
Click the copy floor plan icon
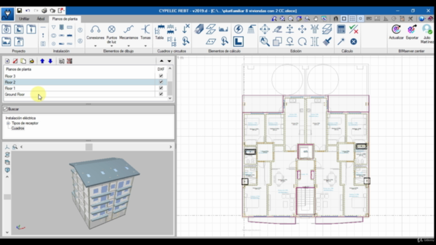pyautogui.click(x=23, y=61)
